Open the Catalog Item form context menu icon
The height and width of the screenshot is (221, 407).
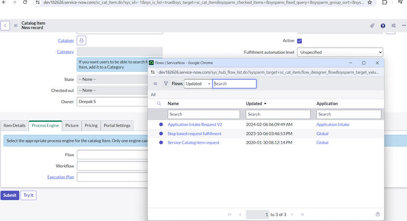coord(15,25)
